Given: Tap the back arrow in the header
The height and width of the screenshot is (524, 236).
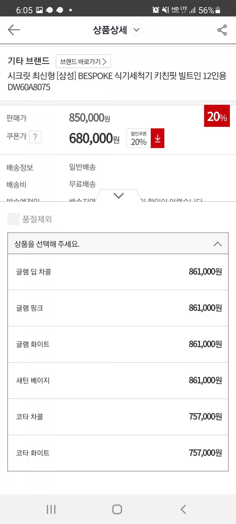Looking at the screenshot, I should 14,30.
